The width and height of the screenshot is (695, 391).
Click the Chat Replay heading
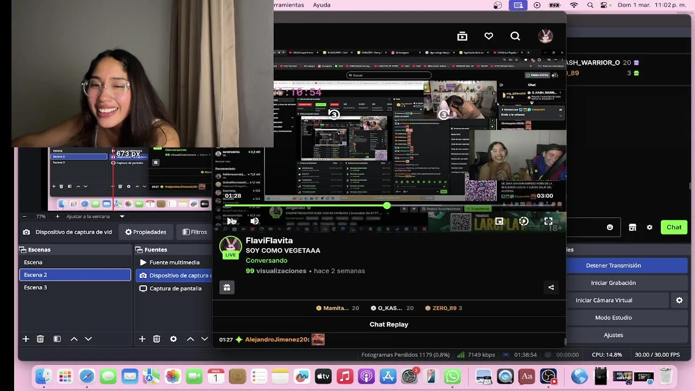[x=389, y=324]
